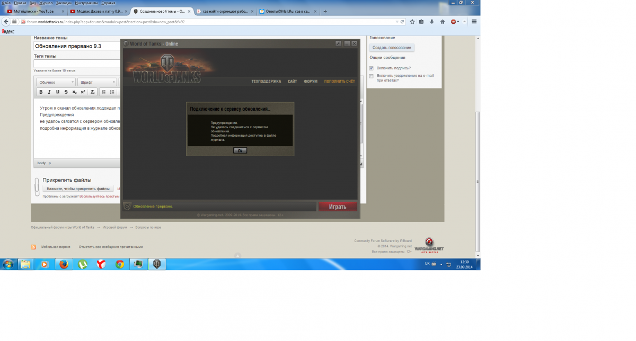This screenshot has height=341, width=636.
Task: Open a new browser tab with plus button
Action: pos(325,11)
